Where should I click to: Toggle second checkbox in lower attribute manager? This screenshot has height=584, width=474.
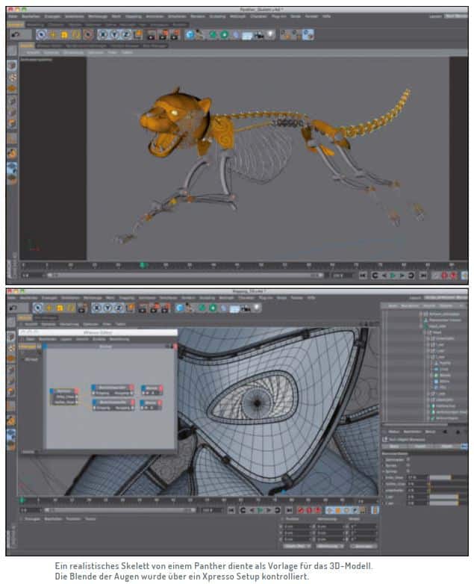(x=409, y=466)
